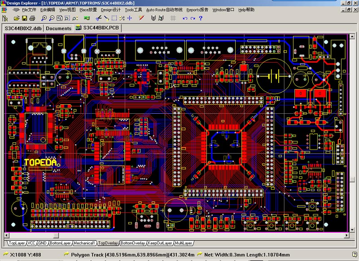Open the Auto Route自动布线 menu

click(164, 9)
